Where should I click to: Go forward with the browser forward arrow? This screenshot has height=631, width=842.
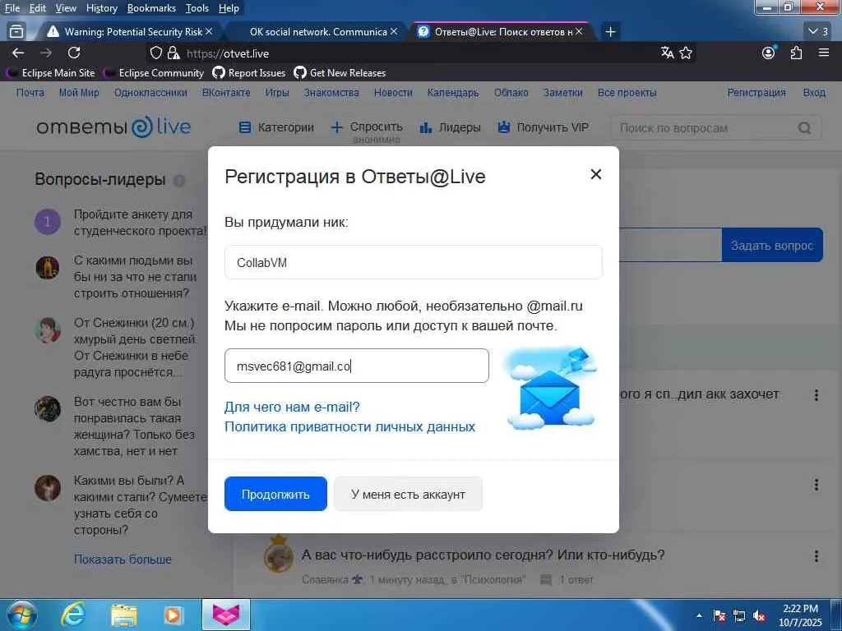46,53
